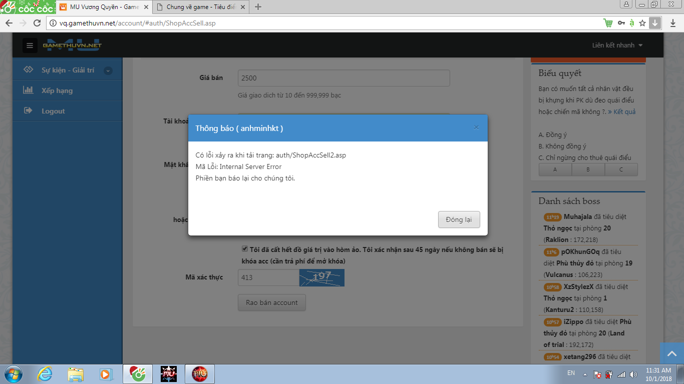The height and width of the screenshot is (384, 684).
Task: Select Xếp hạng in the sidebar
Action: 57,90
